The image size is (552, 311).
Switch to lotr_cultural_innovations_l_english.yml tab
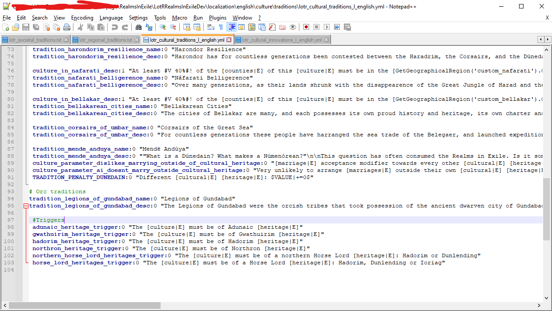tap(282, 40)
